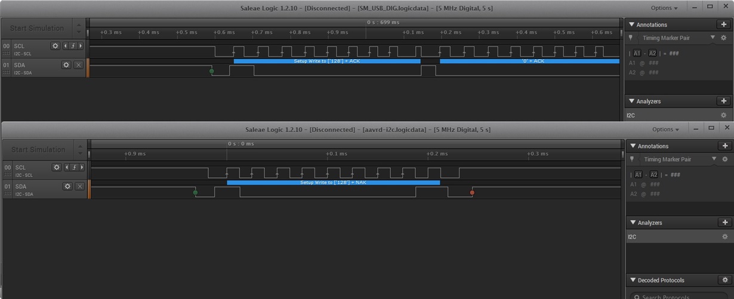Image resolution: width=734 pixels, height=299 pixels.
Task: Place A2 marker in bottom window
Action: 653,174
